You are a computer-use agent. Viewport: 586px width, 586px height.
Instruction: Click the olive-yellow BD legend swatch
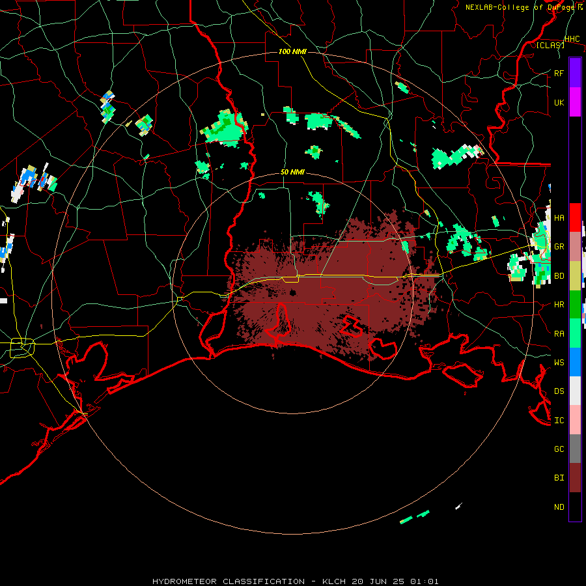click(575, 276)
